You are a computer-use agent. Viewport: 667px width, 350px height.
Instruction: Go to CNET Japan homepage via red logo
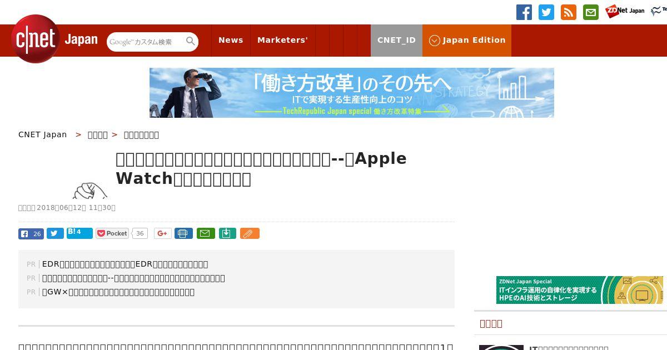tap(36, 39)
